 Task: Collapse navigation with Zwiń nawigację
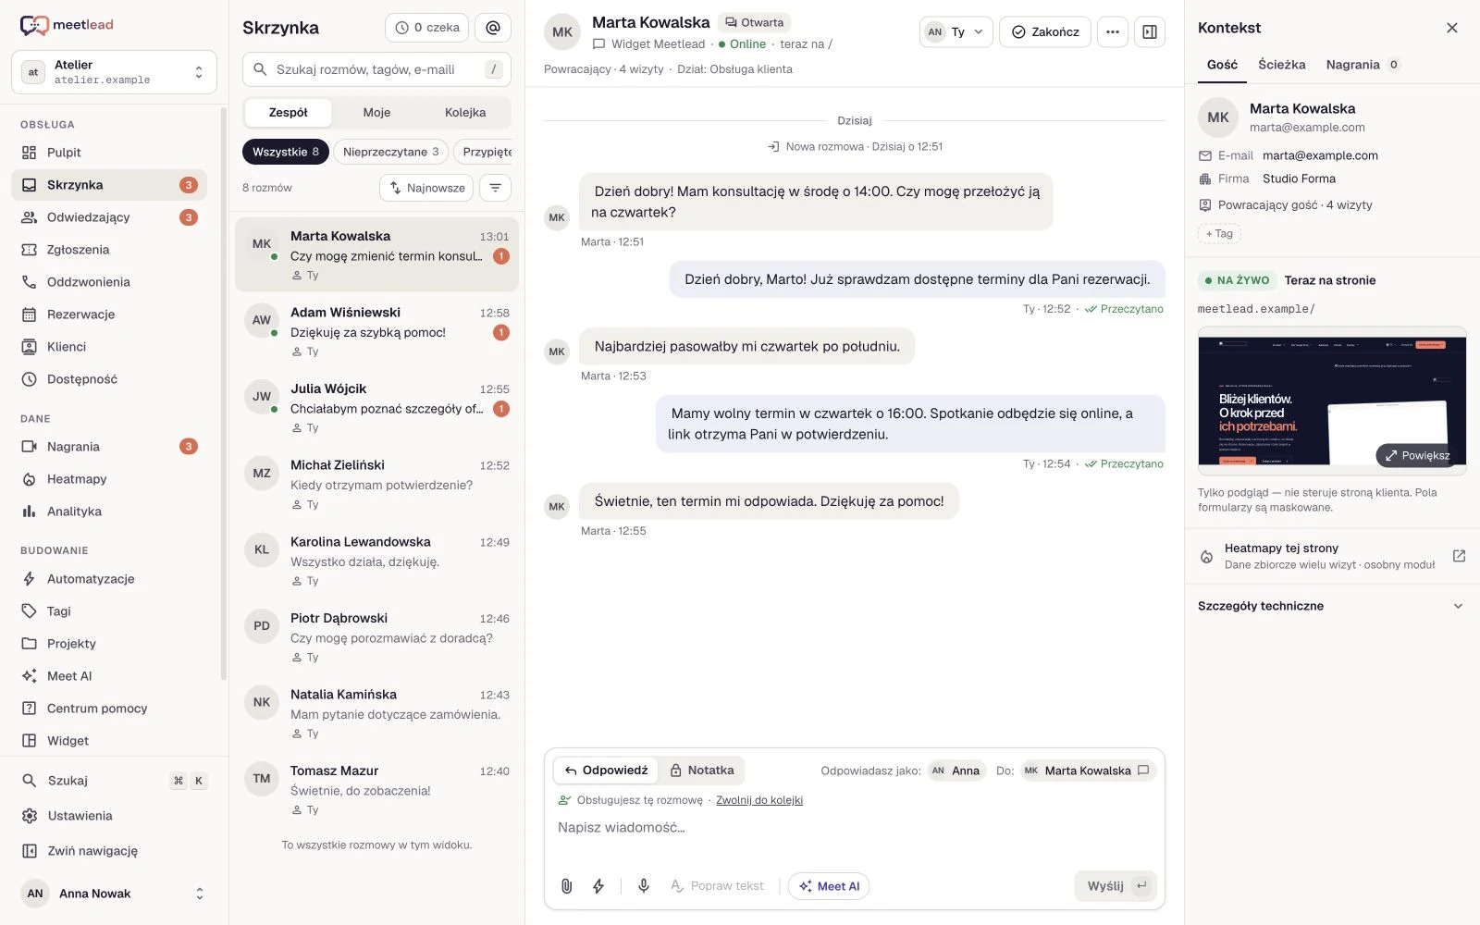pos(114,851)
